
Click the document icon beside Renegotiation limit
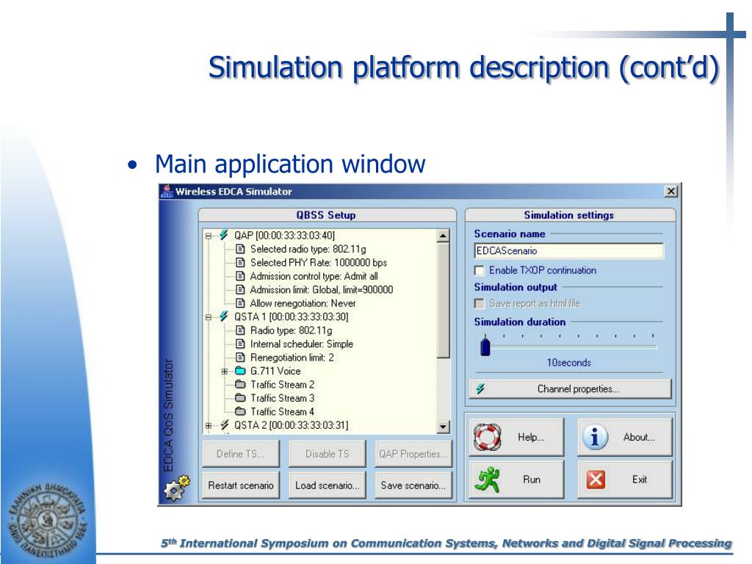click(x=240, y=358)
